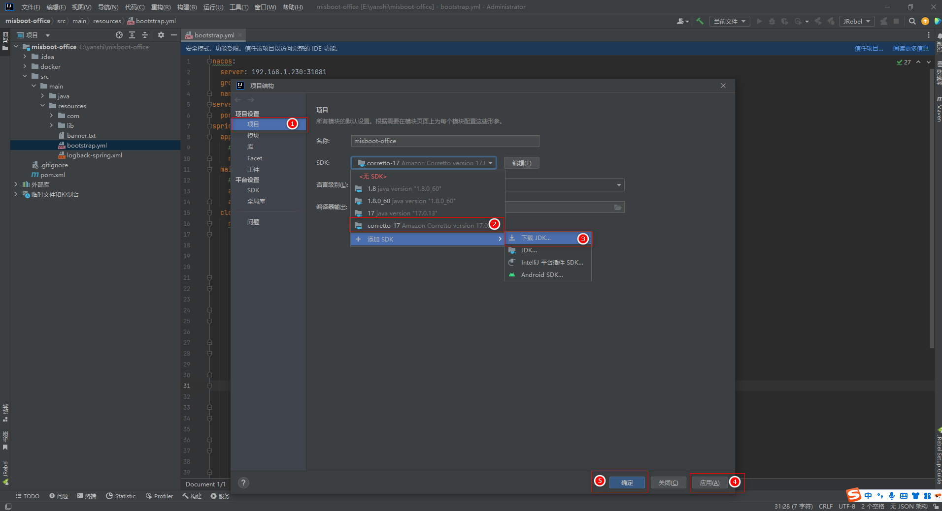Click the trust project link
This screenshot has width=942, height=511.
[869, 49]
